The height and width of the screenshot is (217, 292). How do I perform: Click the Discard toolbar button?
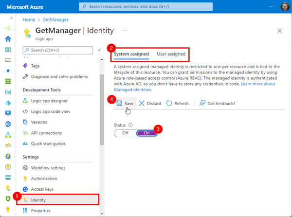point(150,103)
